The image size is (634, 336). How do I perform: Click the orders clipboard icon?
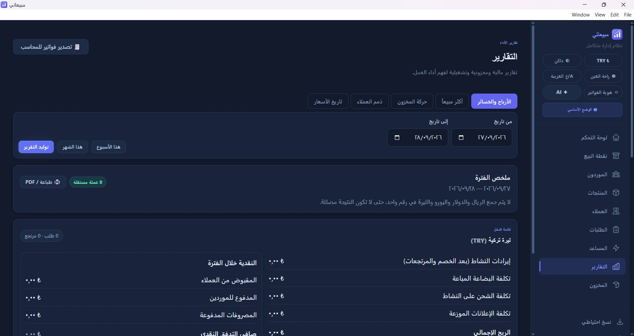616,230
